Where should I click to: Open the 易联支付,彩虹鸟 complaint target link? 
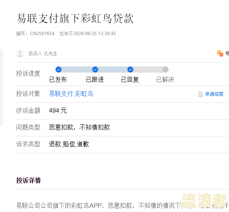pyautogui.click(x=71, y=94)
